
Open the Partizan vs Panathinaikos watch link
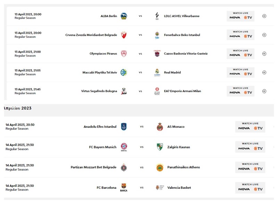[x=250, y=167]
